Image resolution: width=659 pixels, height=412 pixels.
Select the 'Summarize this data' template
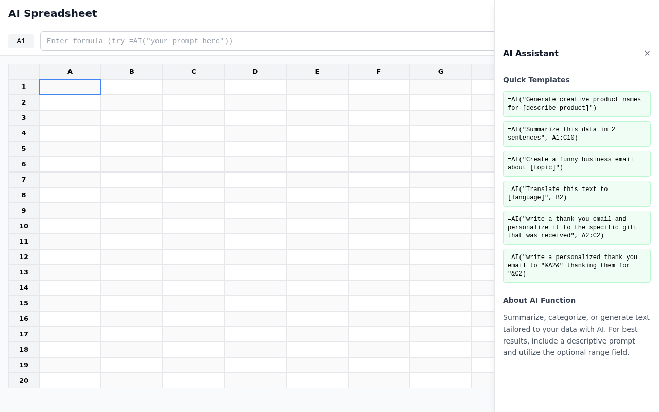point(577,134)
